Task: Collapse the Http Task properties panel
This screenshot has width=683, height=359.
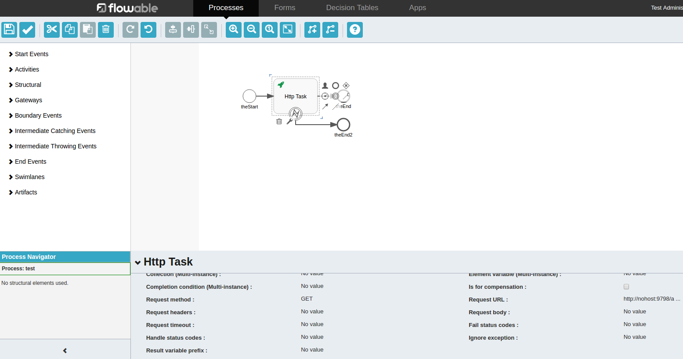Action: [138, 262]
